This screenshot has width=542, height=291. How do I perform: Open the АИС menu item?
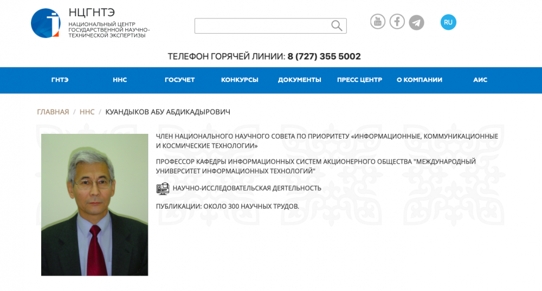click(480, 80)
